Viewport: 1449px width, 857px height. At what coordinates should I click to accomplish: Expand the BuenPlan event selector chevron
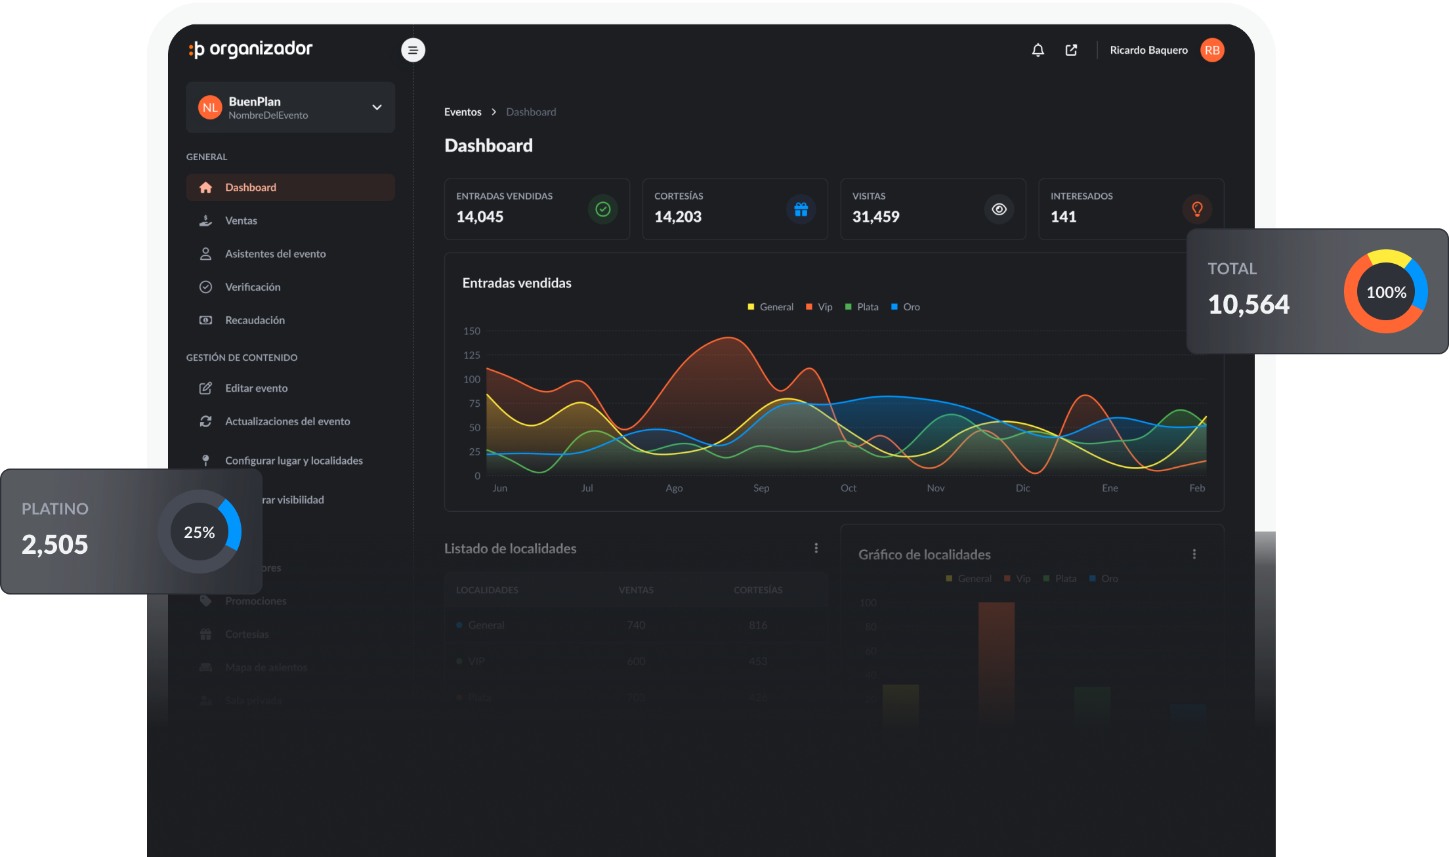[377, 107]
